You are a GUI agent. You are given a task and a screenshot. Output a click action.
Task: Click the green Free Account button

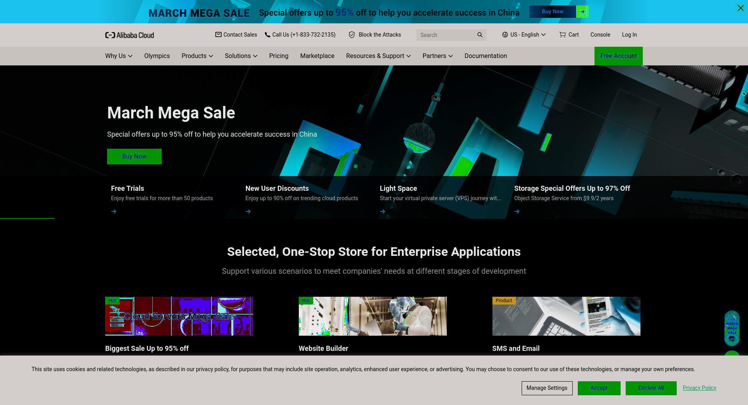pos(618,56)
